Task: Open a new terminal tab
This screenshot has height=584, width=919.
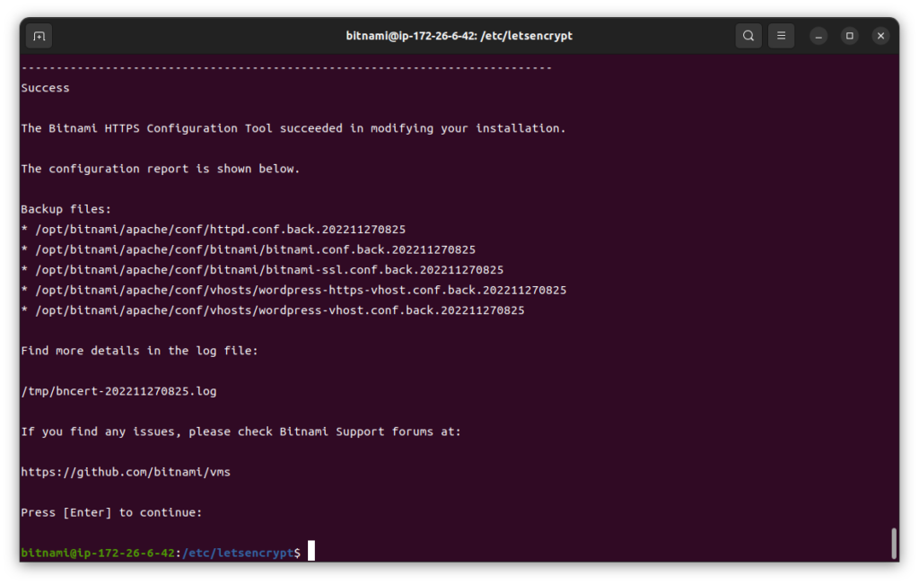Action: pyautogui.click(x=39, y=36)
